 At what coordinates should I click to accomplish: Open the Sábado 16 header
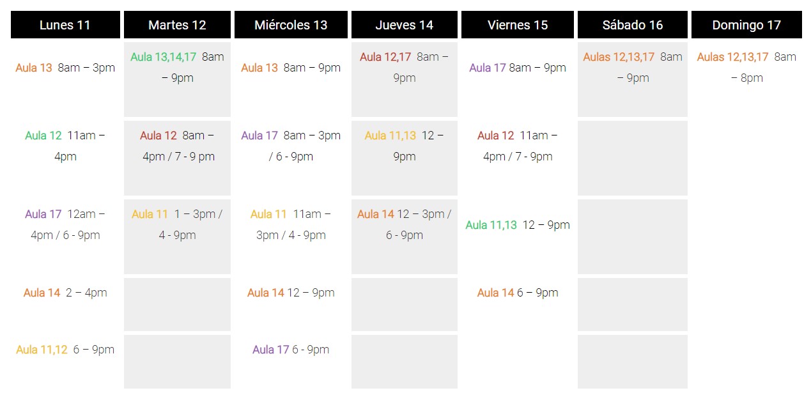click(x=633, y=25)
